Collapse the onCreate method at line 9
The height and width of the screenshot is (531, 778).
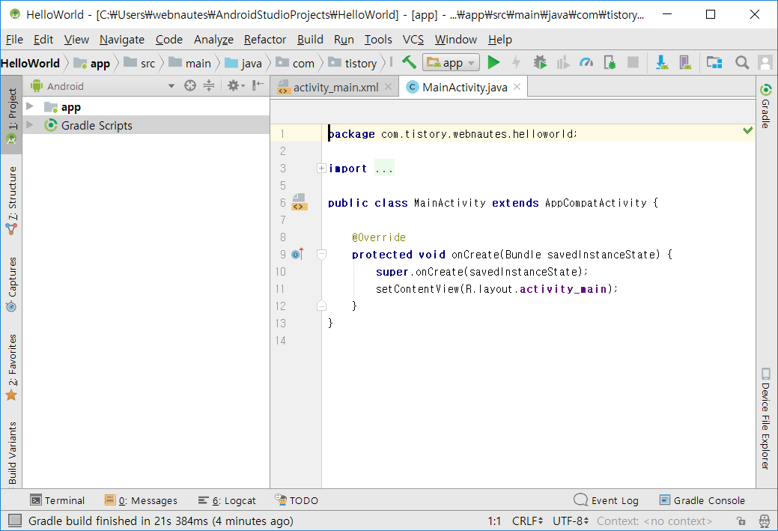click(x=321, y=255)
